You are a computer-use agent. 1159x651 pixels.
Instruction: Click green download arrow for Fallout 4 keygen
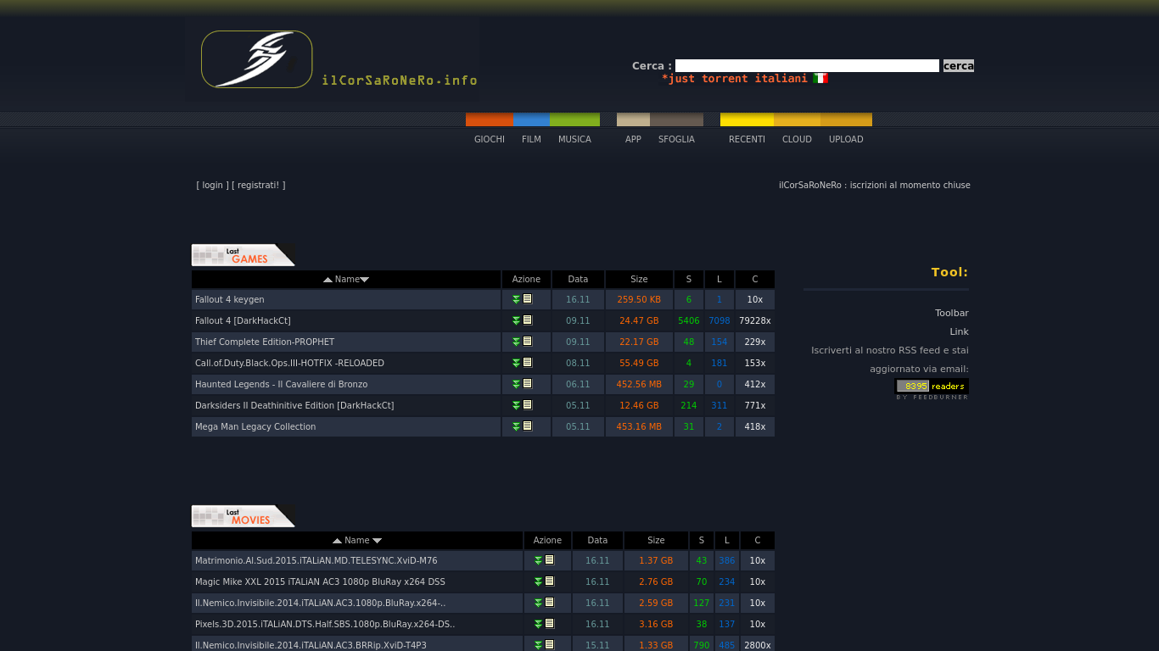(x=516, y=299)
